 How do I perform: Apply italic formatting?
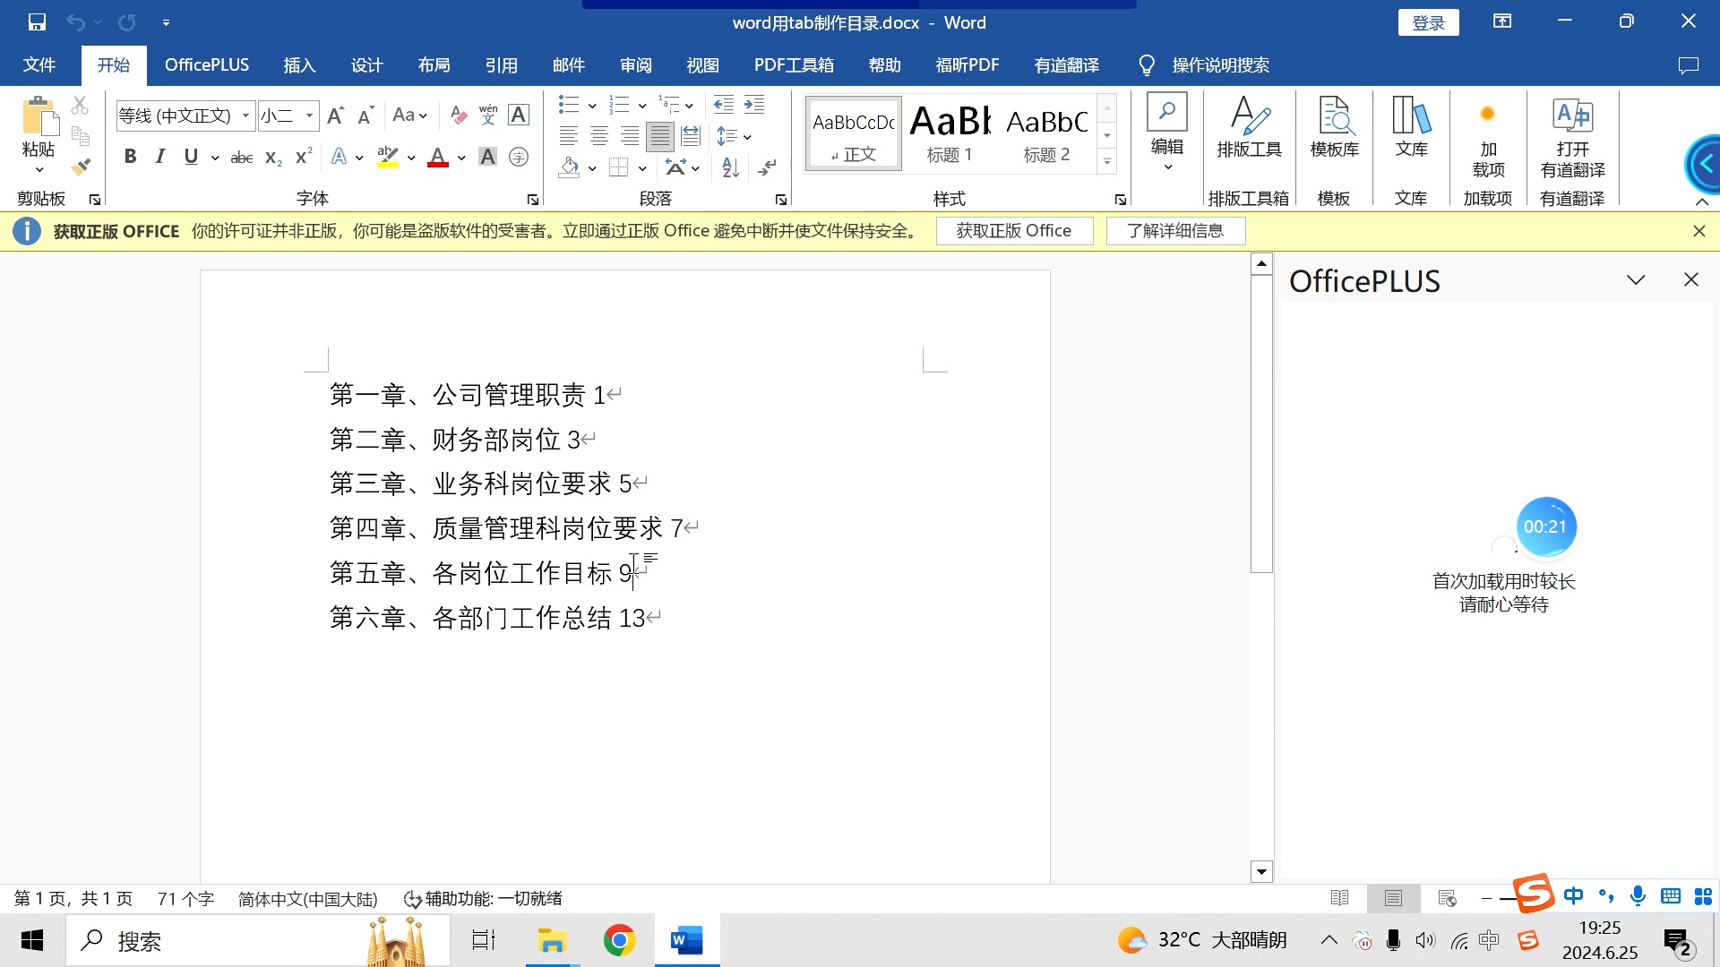click(x=159, y=157)
